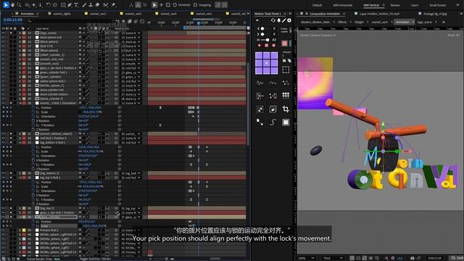Click the top-left anchor cell in purple grid
The height and width of the screenshot is (261, 464).
point(259,55)
